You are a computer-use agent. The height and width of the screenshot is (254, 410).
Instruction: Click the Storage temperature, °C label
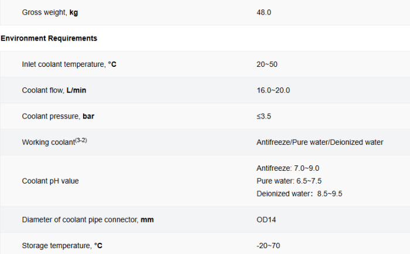[x=66, y=245]
